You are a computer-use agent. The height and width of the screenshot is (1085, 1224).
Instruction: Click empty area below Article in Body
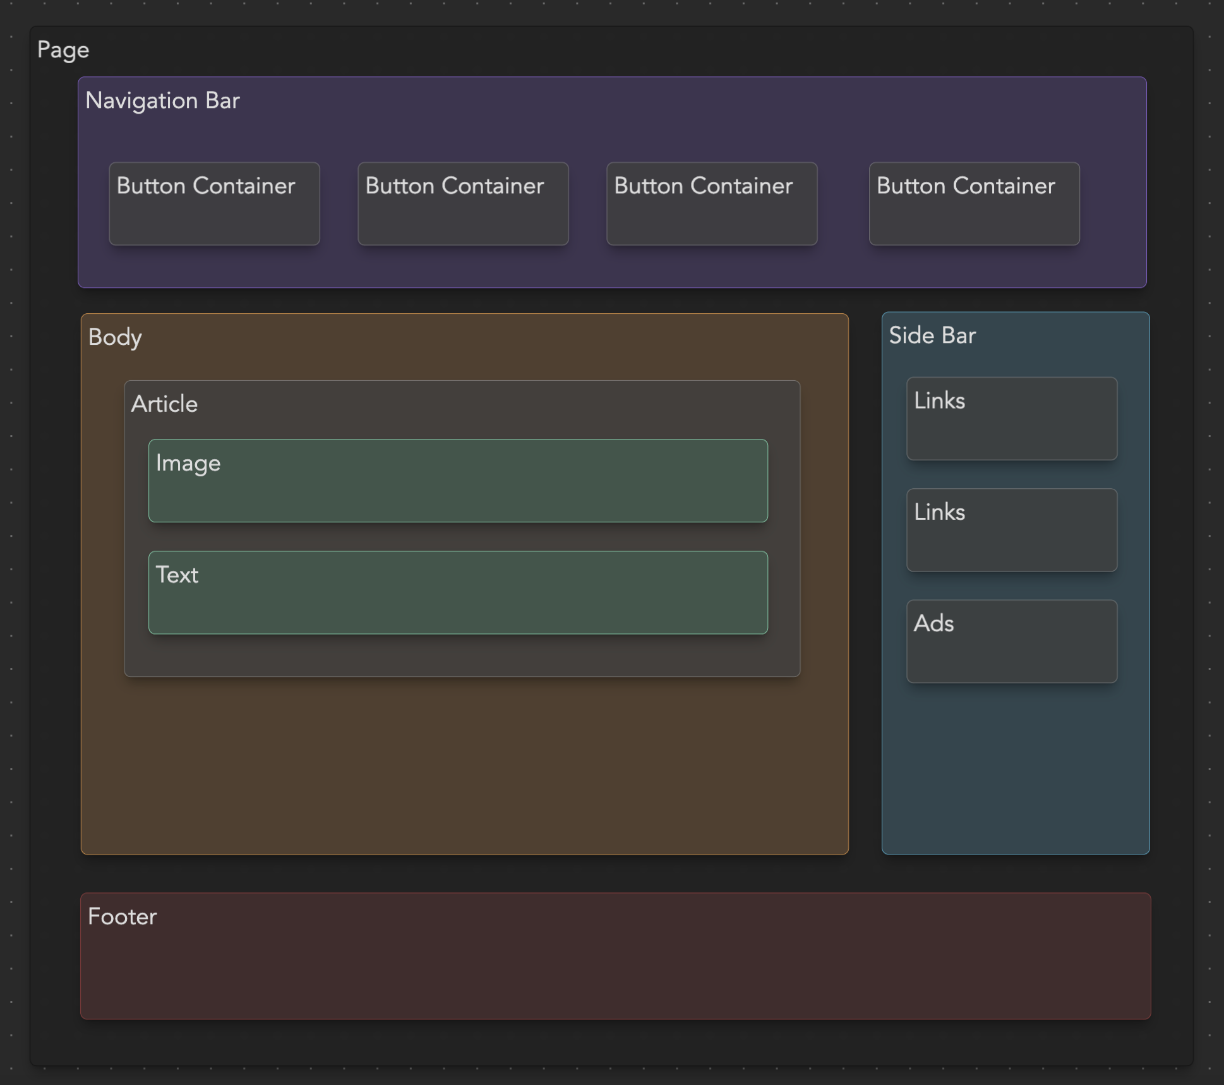click(464, 764)
